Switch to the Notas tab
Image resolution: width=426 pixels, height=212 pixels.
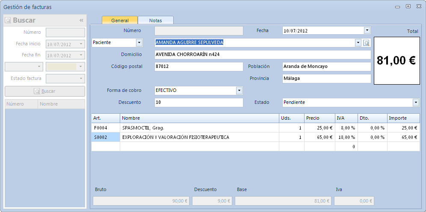(x=155, y=21)
